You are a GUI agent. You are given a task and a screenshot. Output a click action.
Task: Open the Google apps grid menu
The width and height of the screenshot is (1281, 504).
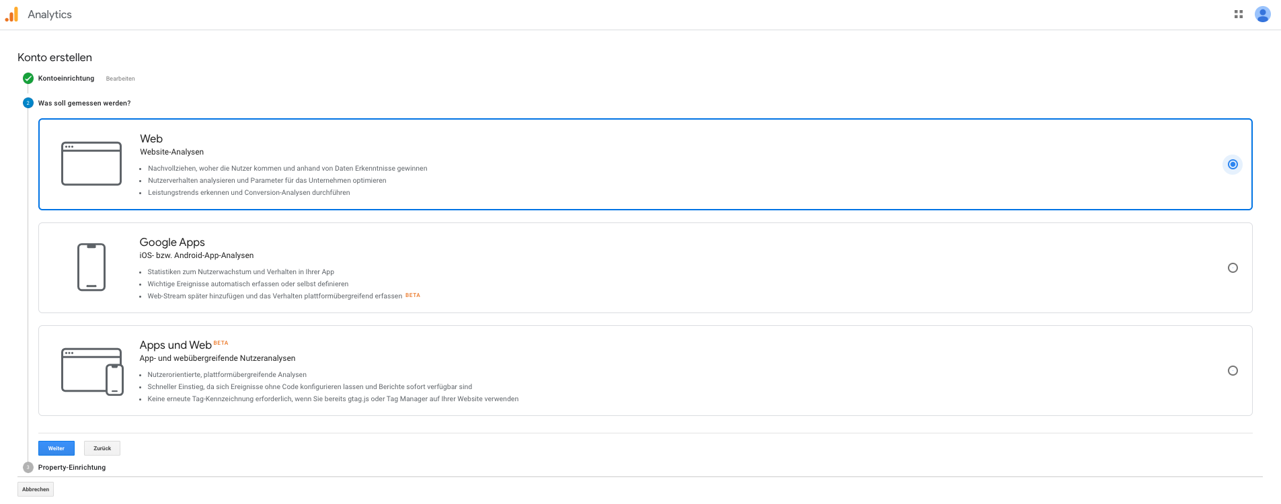1238,14
